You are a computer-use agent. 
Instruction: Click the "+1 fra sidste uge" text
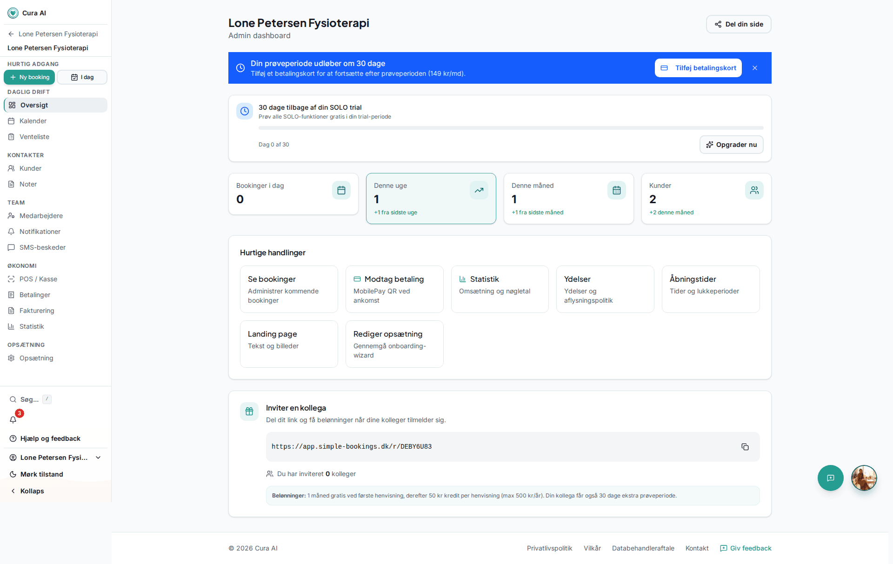pyautogui.click(x=395, y=212)
